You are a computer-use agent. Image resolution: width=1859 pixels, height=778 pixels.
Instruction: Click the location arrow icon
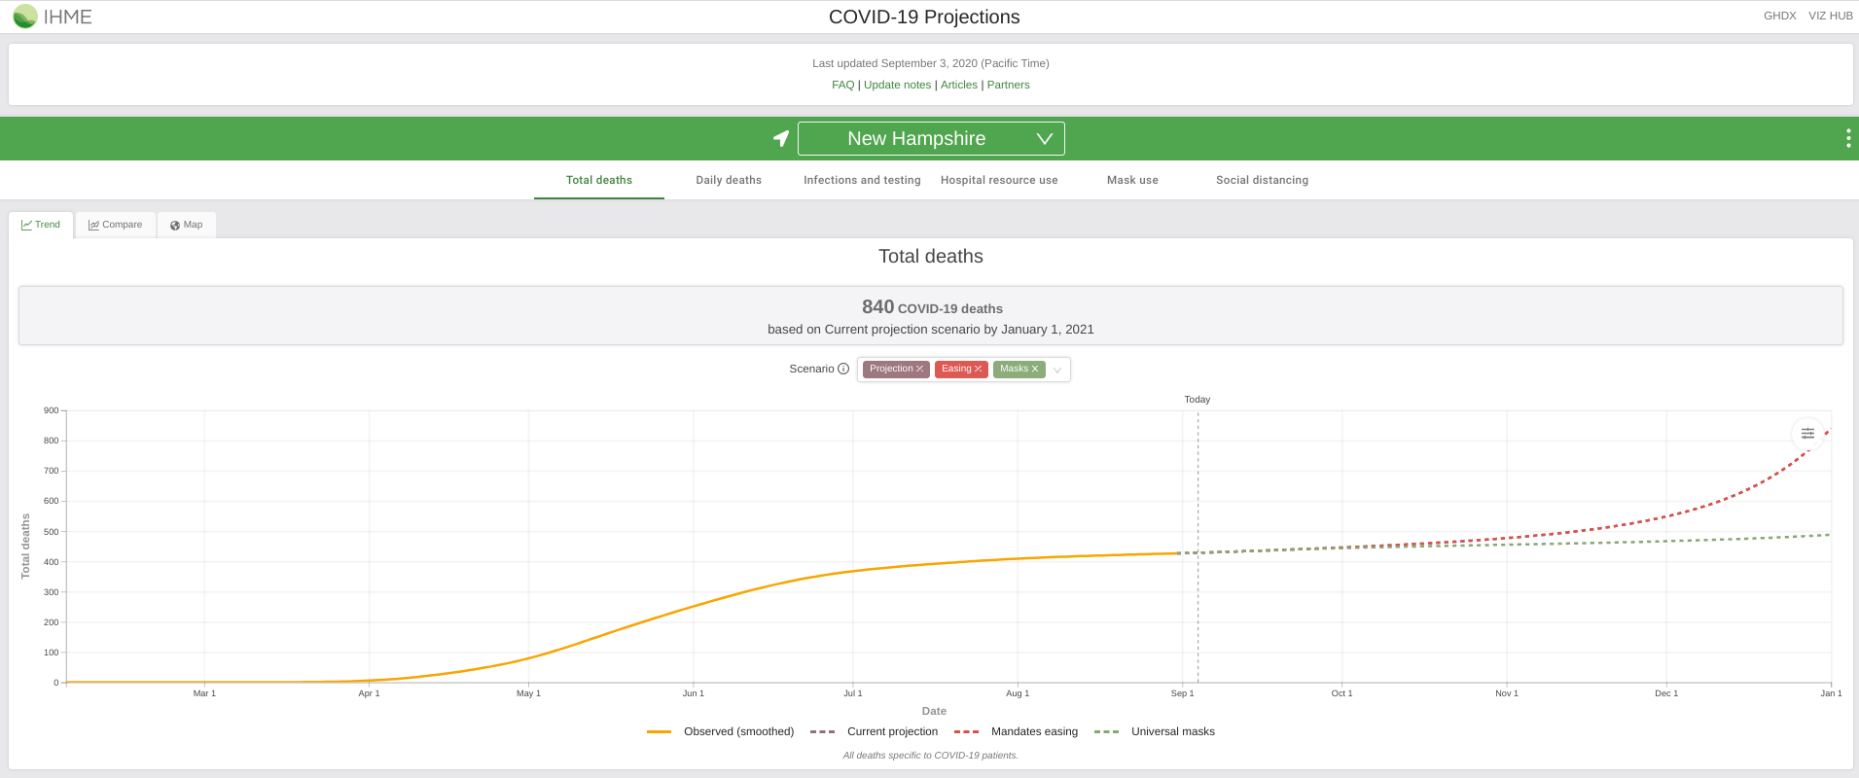[780, 139]
